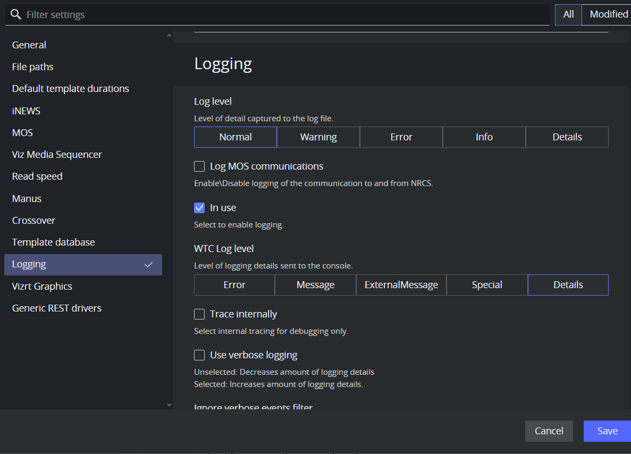Viewport: 631px width, 454px height.
Task: Open Viz Media Sequencer settings
Action: (57, 155)
